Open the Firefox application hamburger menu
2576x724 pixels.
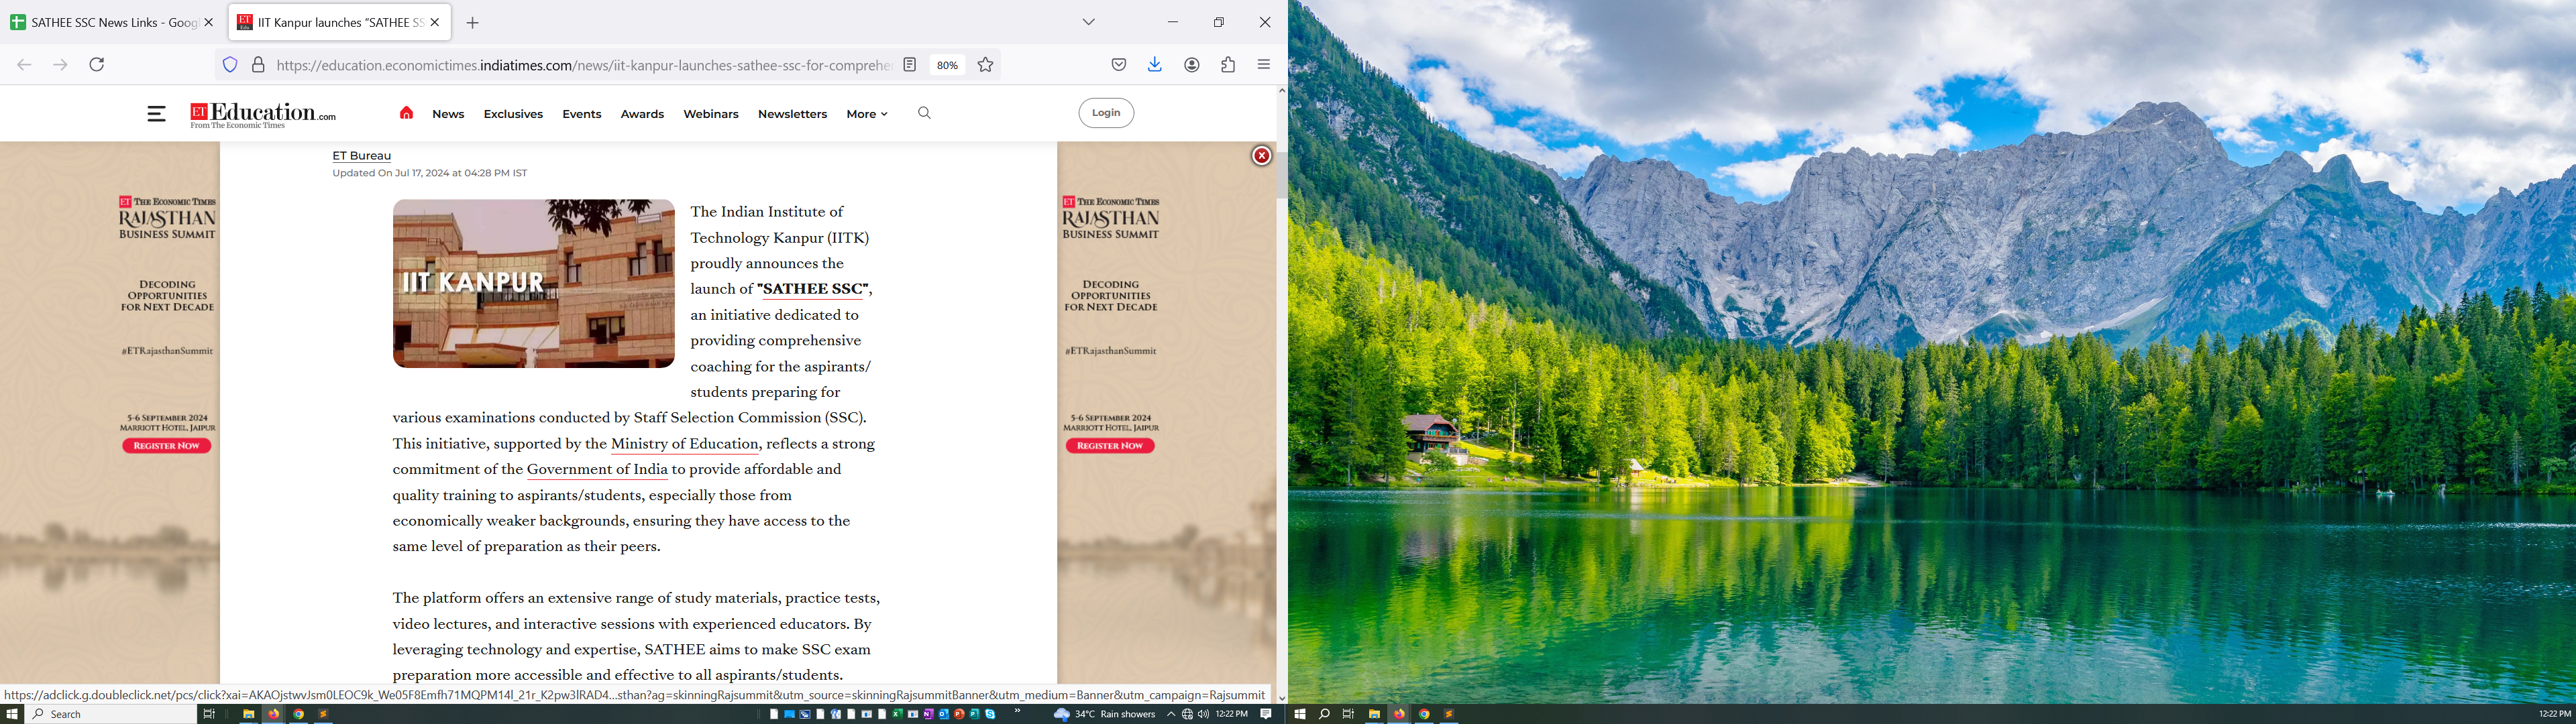coord(1264,65)
